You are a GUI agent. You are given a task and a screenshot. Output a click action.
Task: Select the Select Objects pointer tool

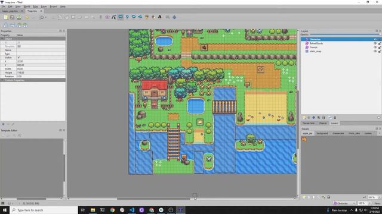(107, 17)
